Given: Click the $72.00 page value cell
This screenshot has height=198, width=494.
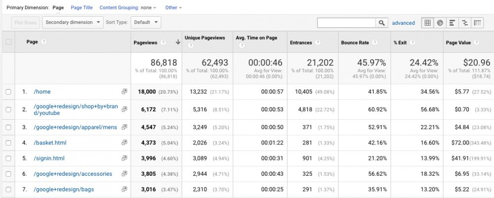Looking at the screenshot, I should [460, 143].
